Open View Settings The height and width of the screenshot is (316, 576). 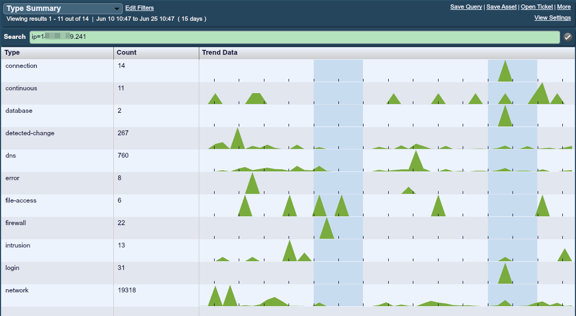pyautogui.click(x=552, y=18)
